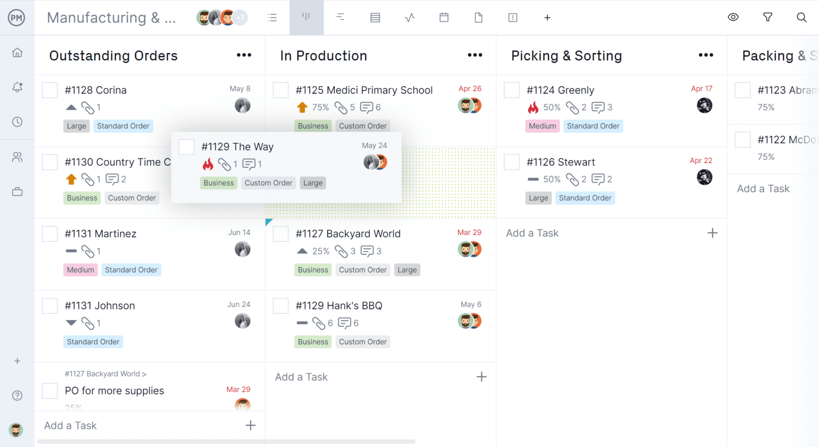Switch to the List view icon
The height and width of the screenshot is (447, 819).
pos(272,17)
